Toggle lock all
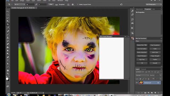The image size is (170, 96). point(148,79)
